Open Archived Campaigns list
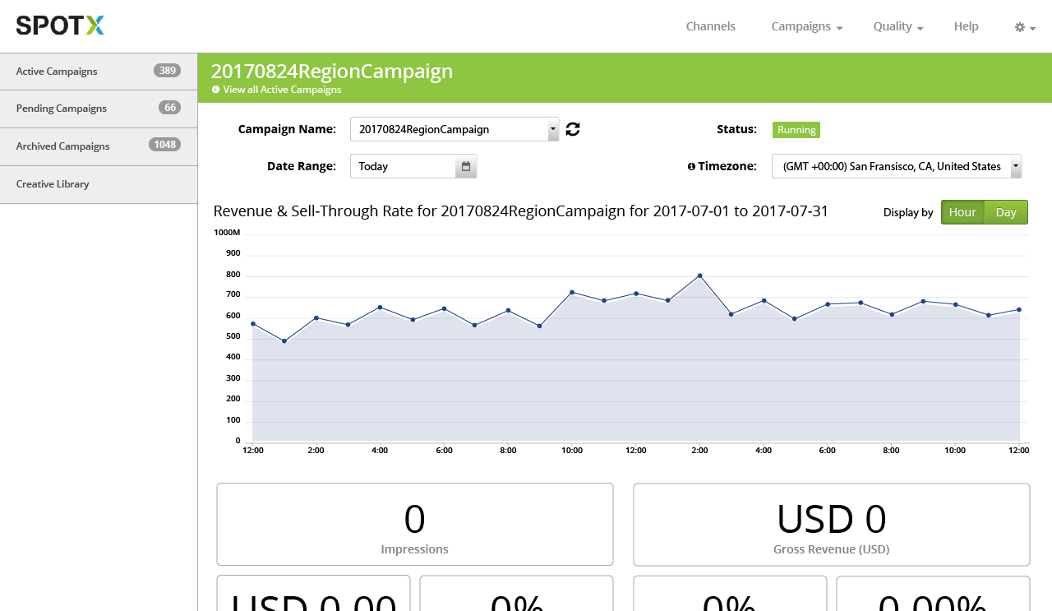 pyautogui.click(x=62, y=146)
